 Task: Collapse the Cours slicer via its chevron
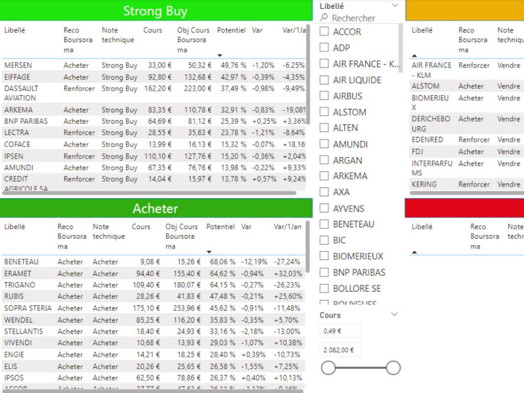click(x=395, y=314)
